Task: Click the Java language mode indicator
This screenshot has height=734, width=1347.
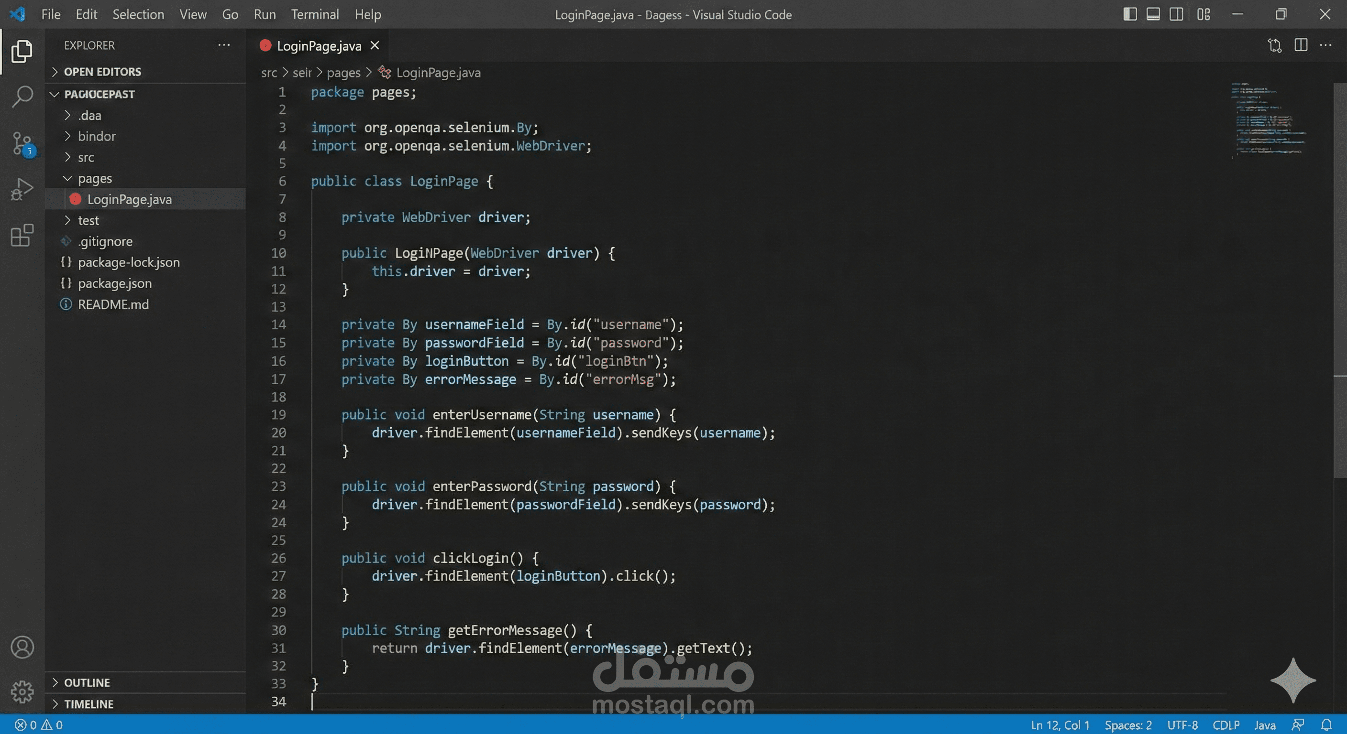Action: (x=1264, y=724)
